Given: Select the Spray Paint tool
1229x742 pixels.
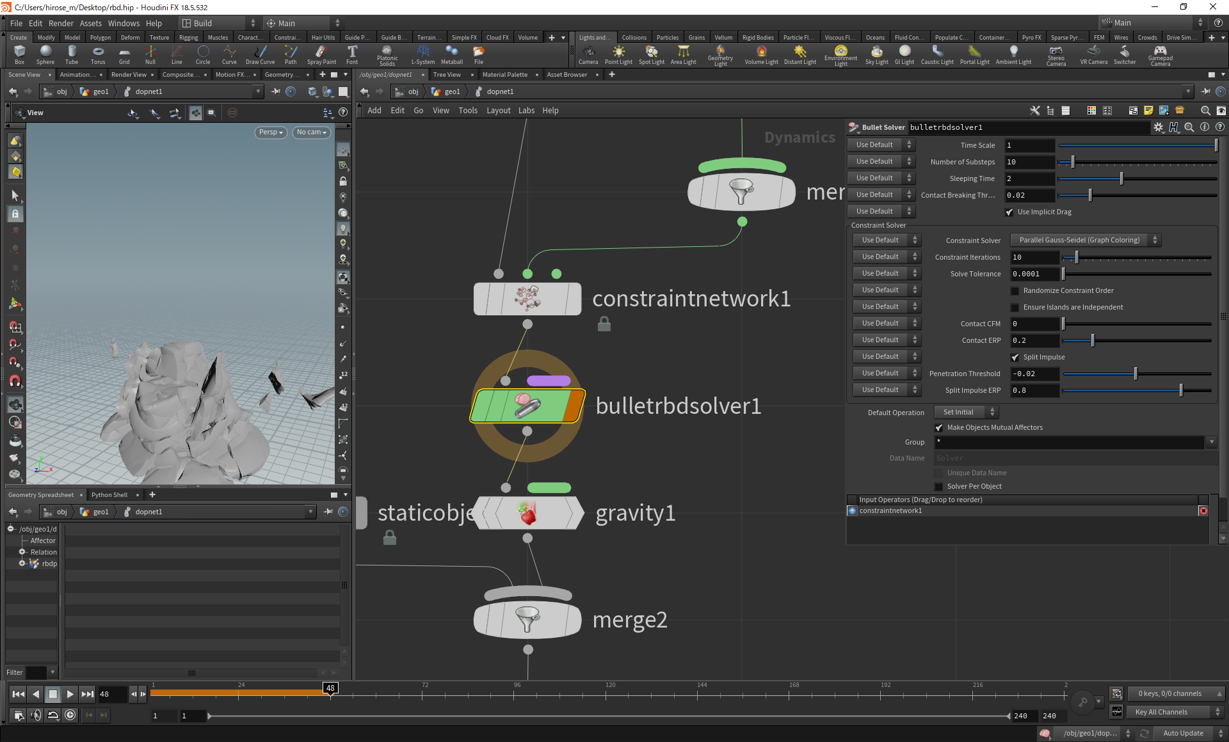Looking at the screenshot, I should 321,55.
